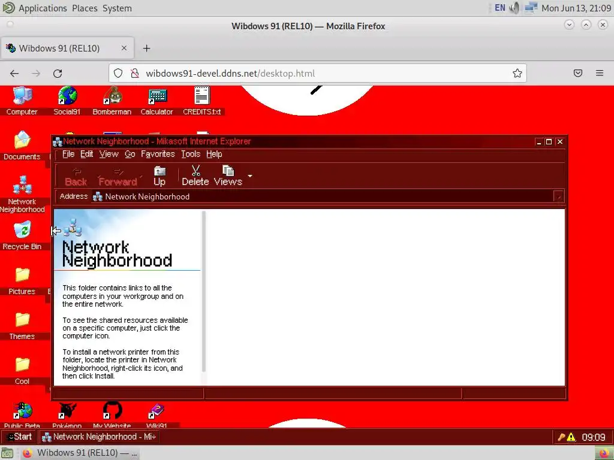The height and width of the screenshot is (460, 614).
Task: Click the Views toolbar button
Action: tap(228, 175)
